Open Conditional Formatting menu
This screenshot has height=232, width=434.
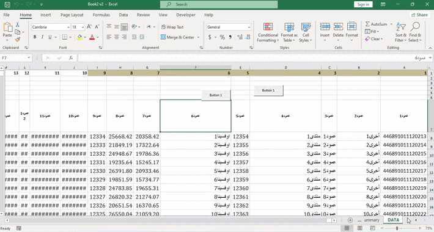click(x=268, y=32)
